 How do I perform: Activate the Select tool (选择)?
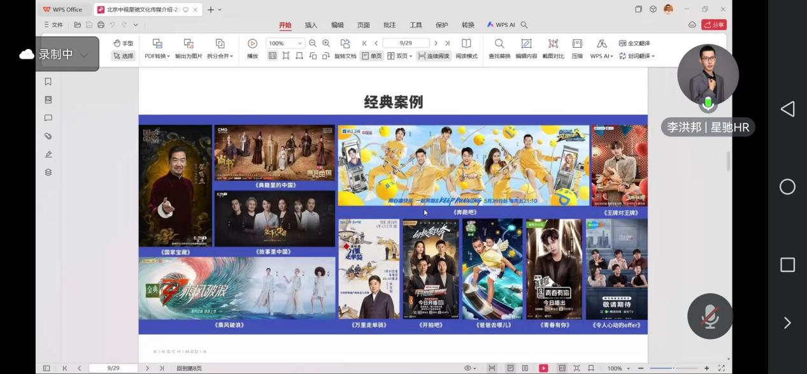click(x=124, y=56)
